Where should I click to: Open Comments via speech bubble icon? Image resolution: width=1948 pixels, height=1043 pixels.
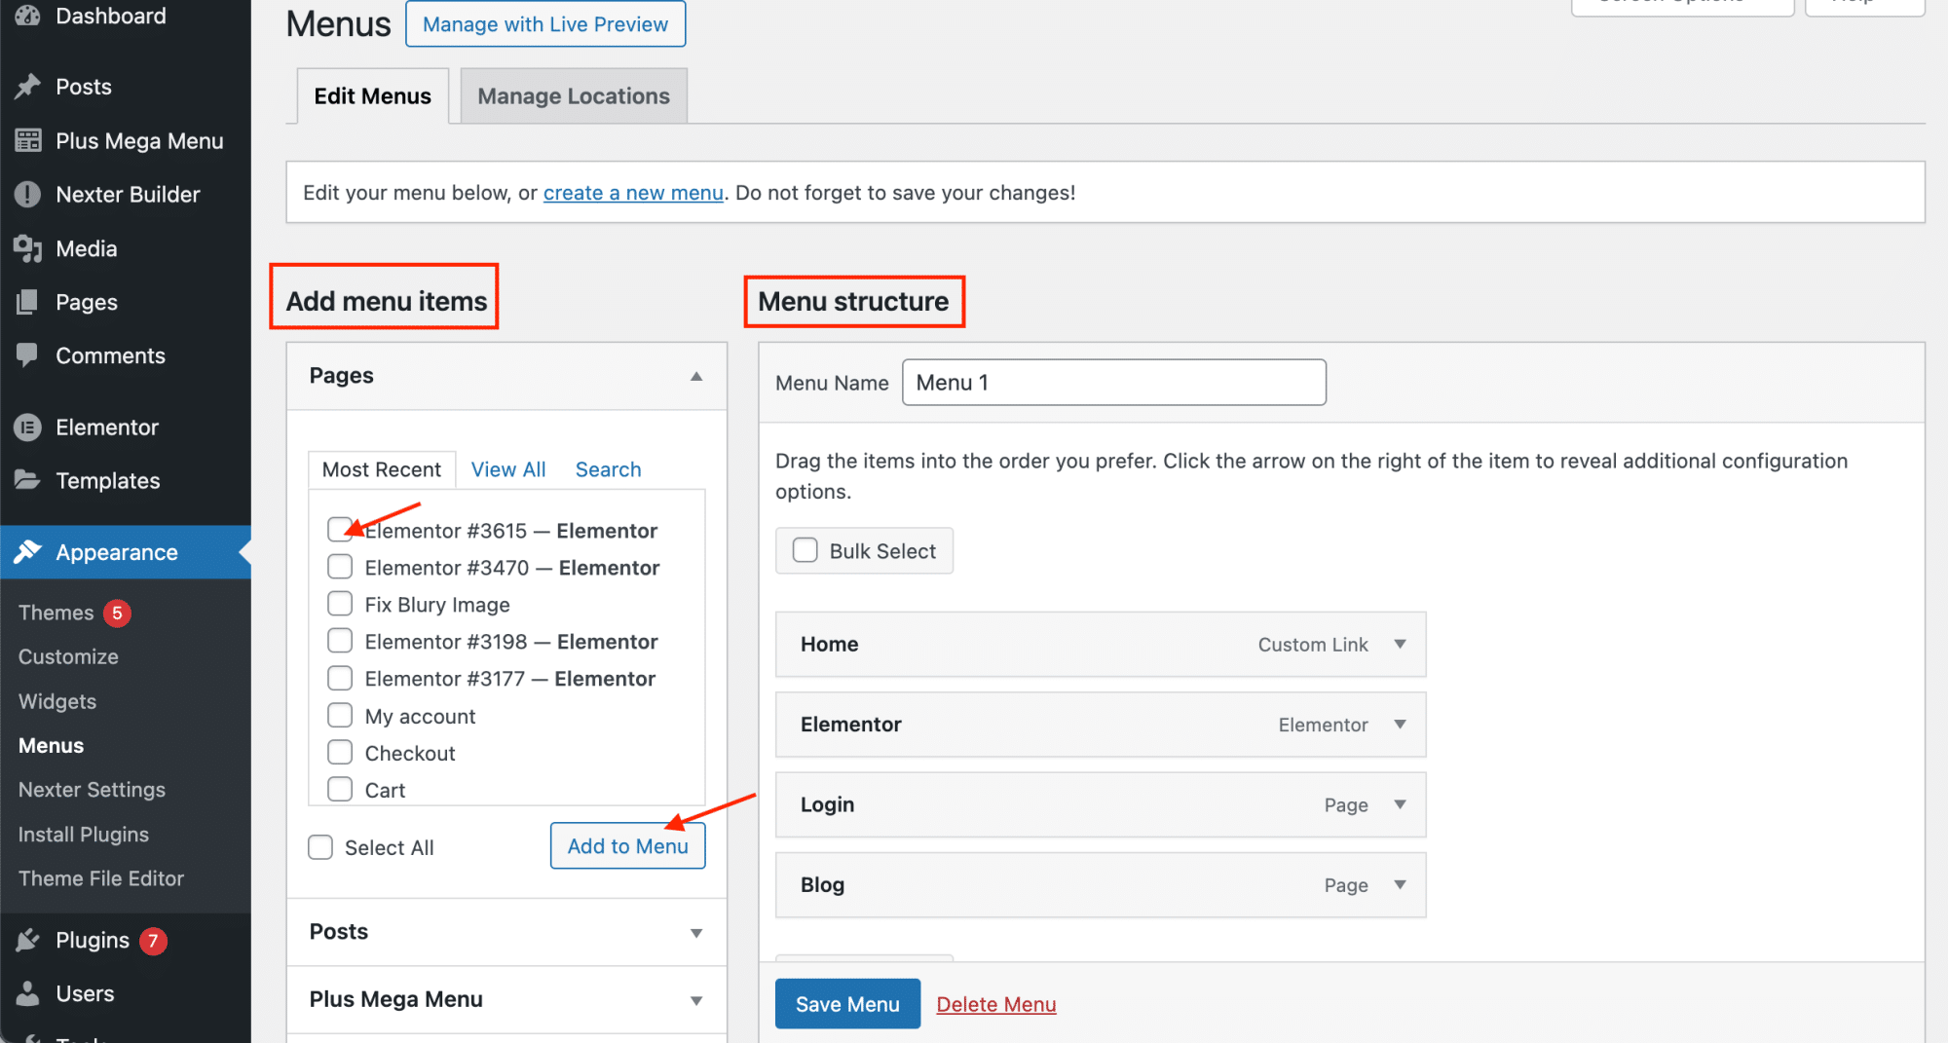[28, 355]
